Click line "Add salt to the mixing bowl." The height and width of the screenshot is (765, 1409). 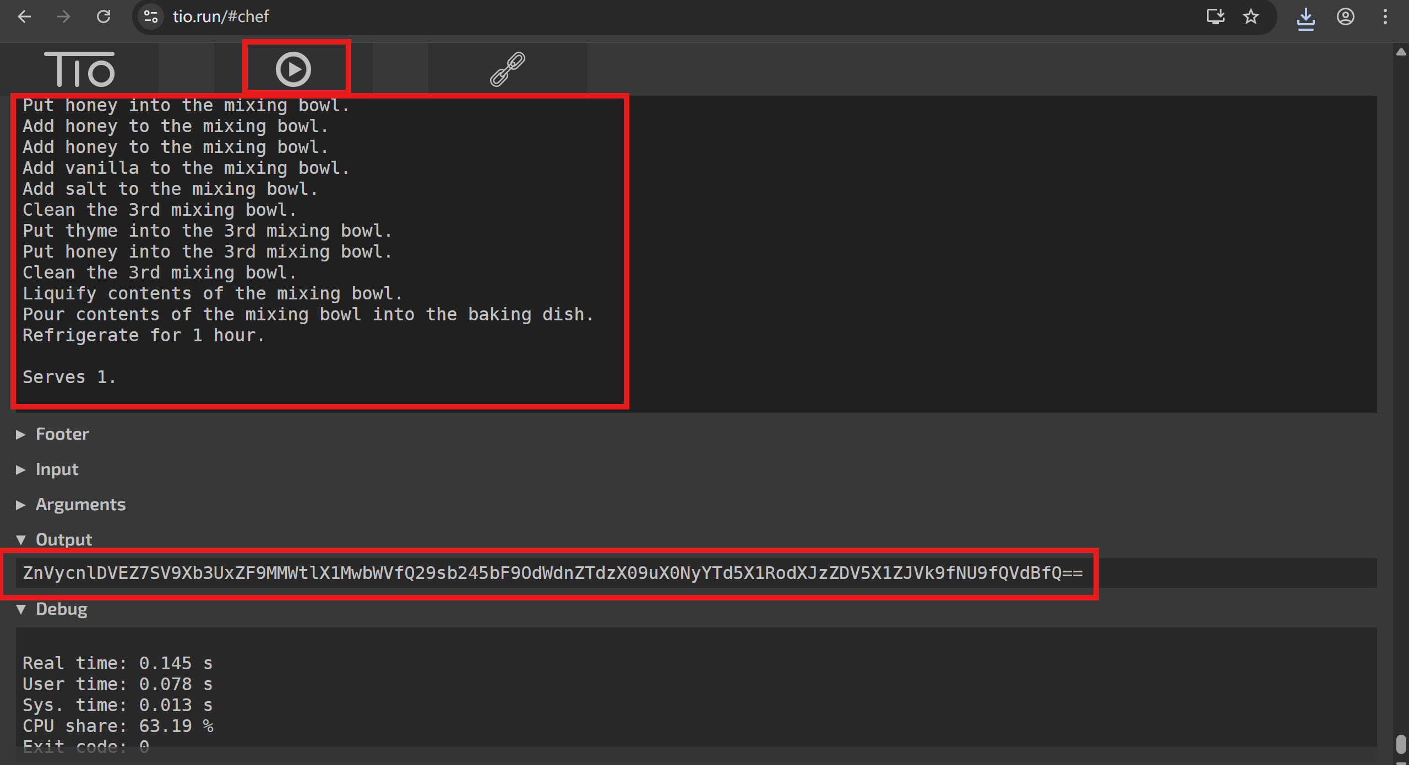click(170, 189)
